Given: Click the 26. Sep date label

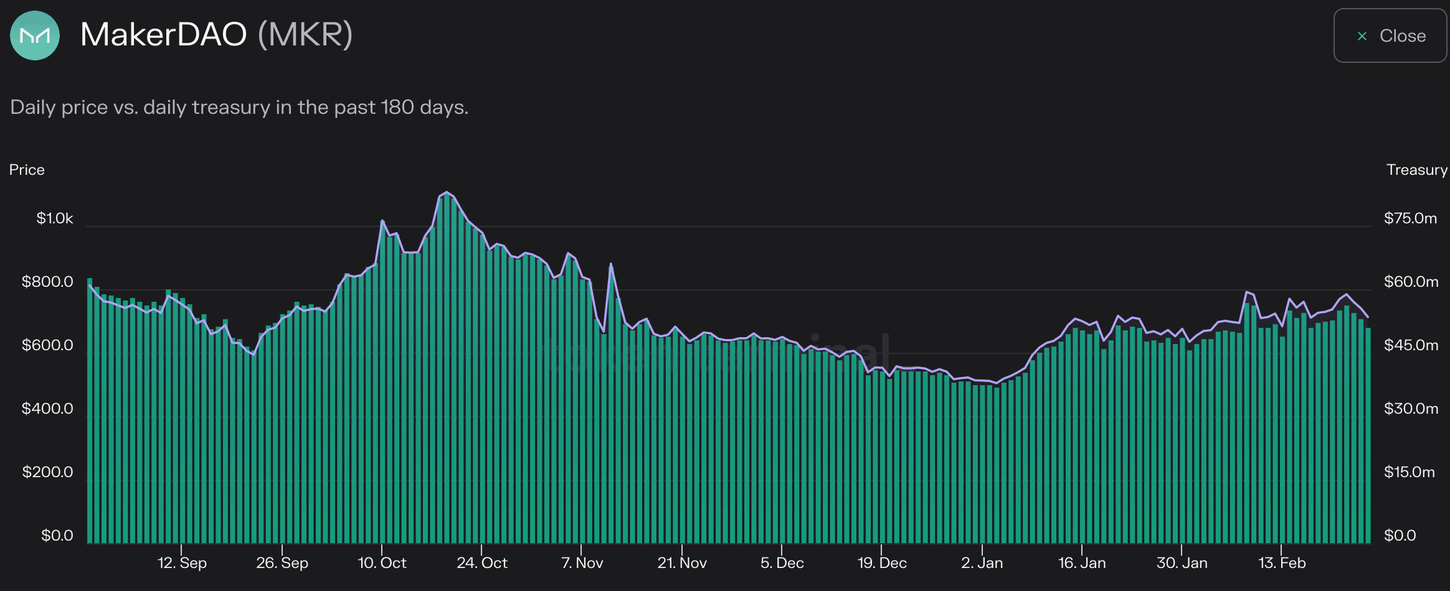Looking at the screenshot, I should click(282, 563).
